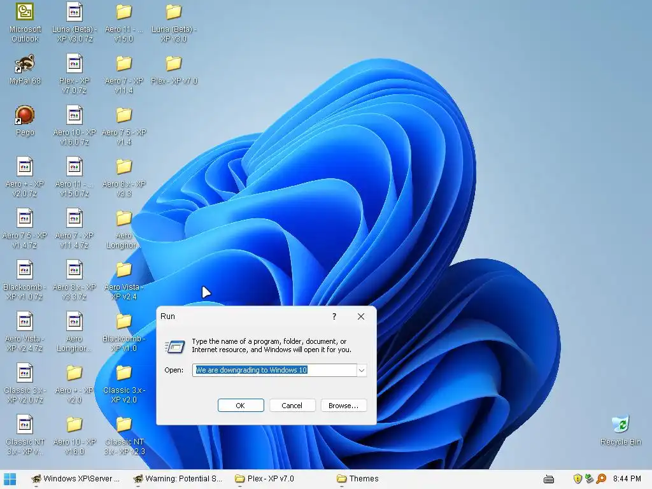Click the yellow security shield tray icon
Screen dimensions: 652x489
[x=578, y=479]
